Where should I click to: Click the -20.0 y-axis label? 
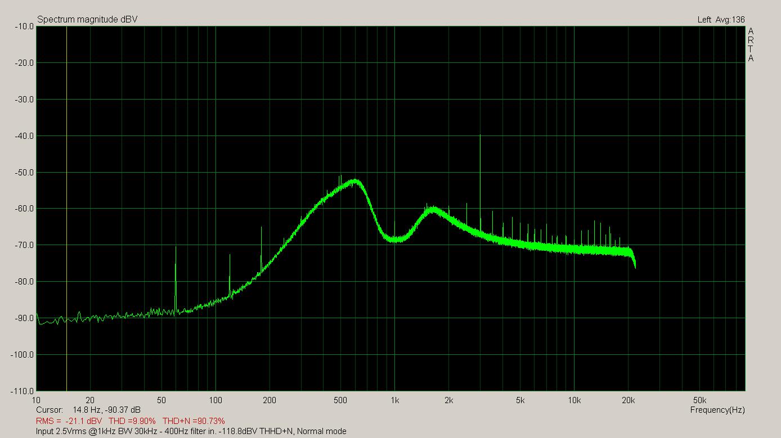coord(23,62)
